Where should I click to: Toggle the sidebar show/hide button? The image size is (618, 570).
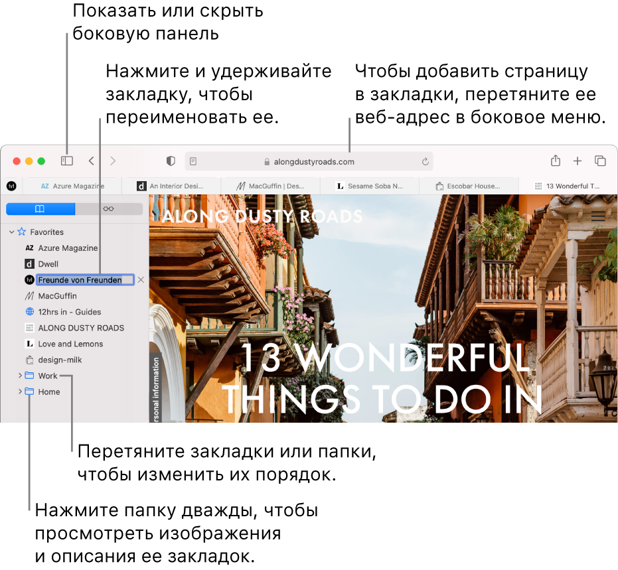pyautogui.click(x=66, y=161)
